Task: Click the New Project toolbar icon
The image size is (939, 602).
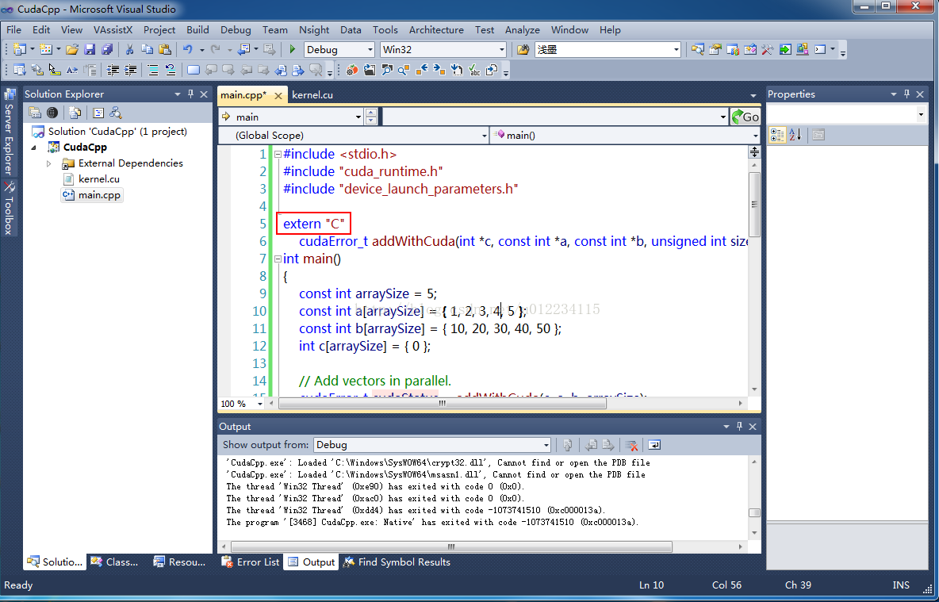Action: (20, 50)
